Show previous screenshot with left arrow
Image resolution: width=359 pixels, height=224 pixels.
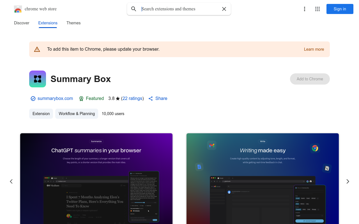click(11, 181)
